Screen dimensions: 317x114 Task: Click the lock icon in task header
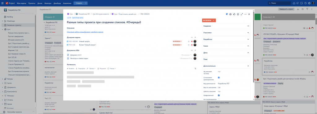(238, 14)
